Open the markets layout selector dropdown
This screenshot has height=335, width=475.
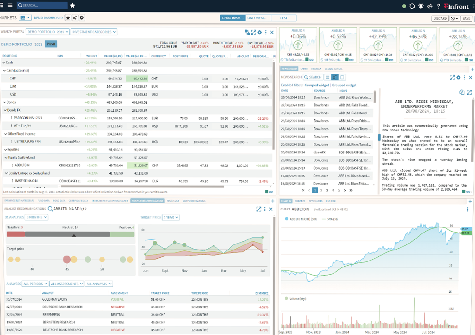(25, 18)
